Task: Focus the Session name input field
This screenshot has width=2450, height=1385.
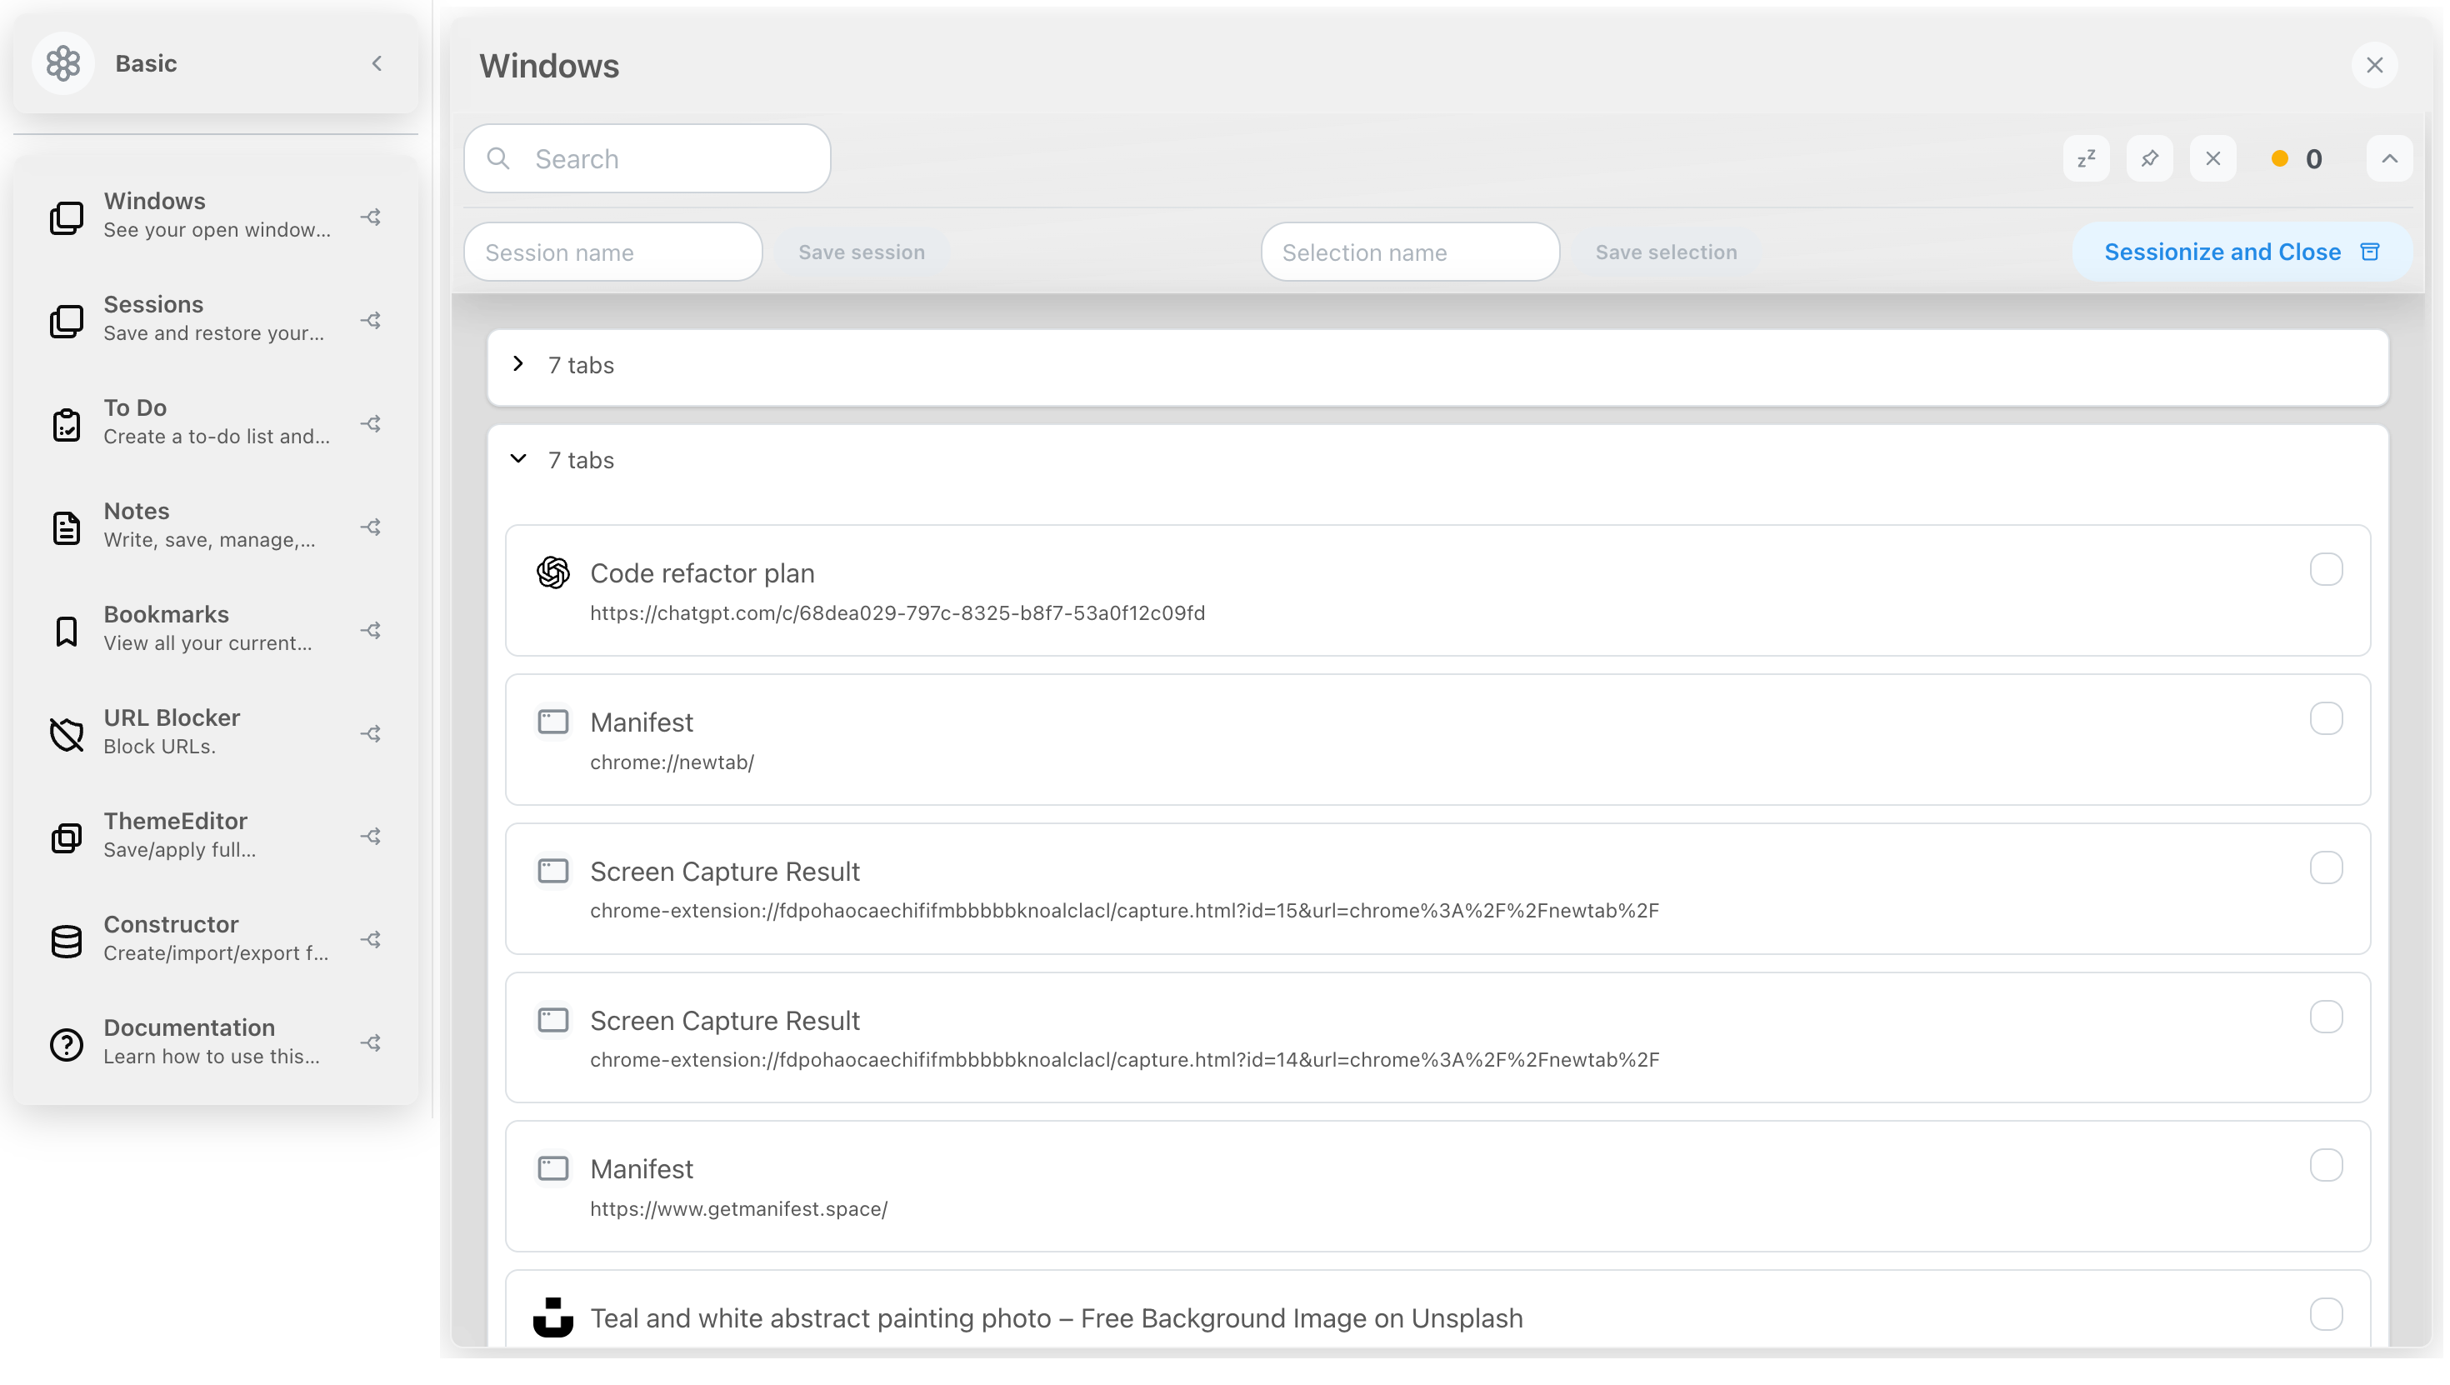Action: point(612,252)
